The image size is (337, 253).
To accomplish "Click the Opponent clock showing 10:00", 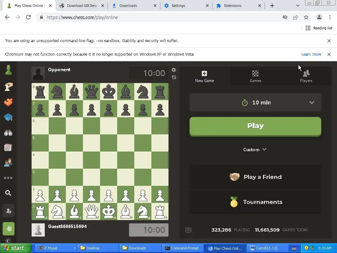I will 149,73.
